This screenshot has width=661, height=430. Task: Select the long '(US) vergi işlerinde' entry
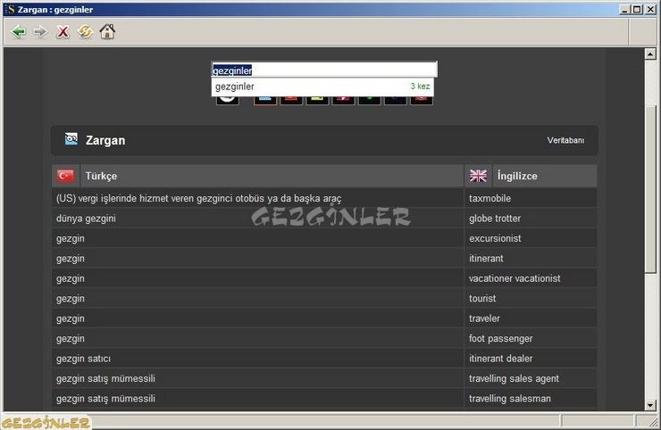tap(199, 198)
